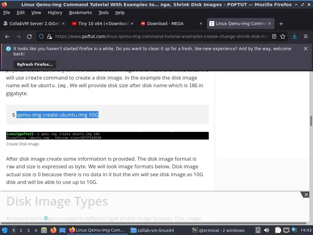313x235 pixels.
Task: Switch to virtual desktop 2
Action: tap(21, 230)
